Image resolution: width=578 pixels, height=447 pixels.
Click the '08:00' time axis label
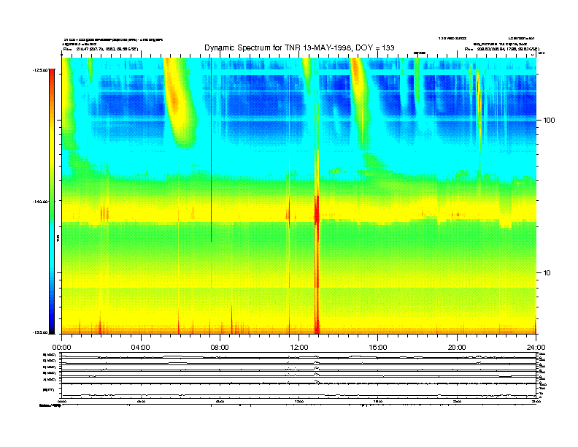pyautogui.click(x=220, y=348)
